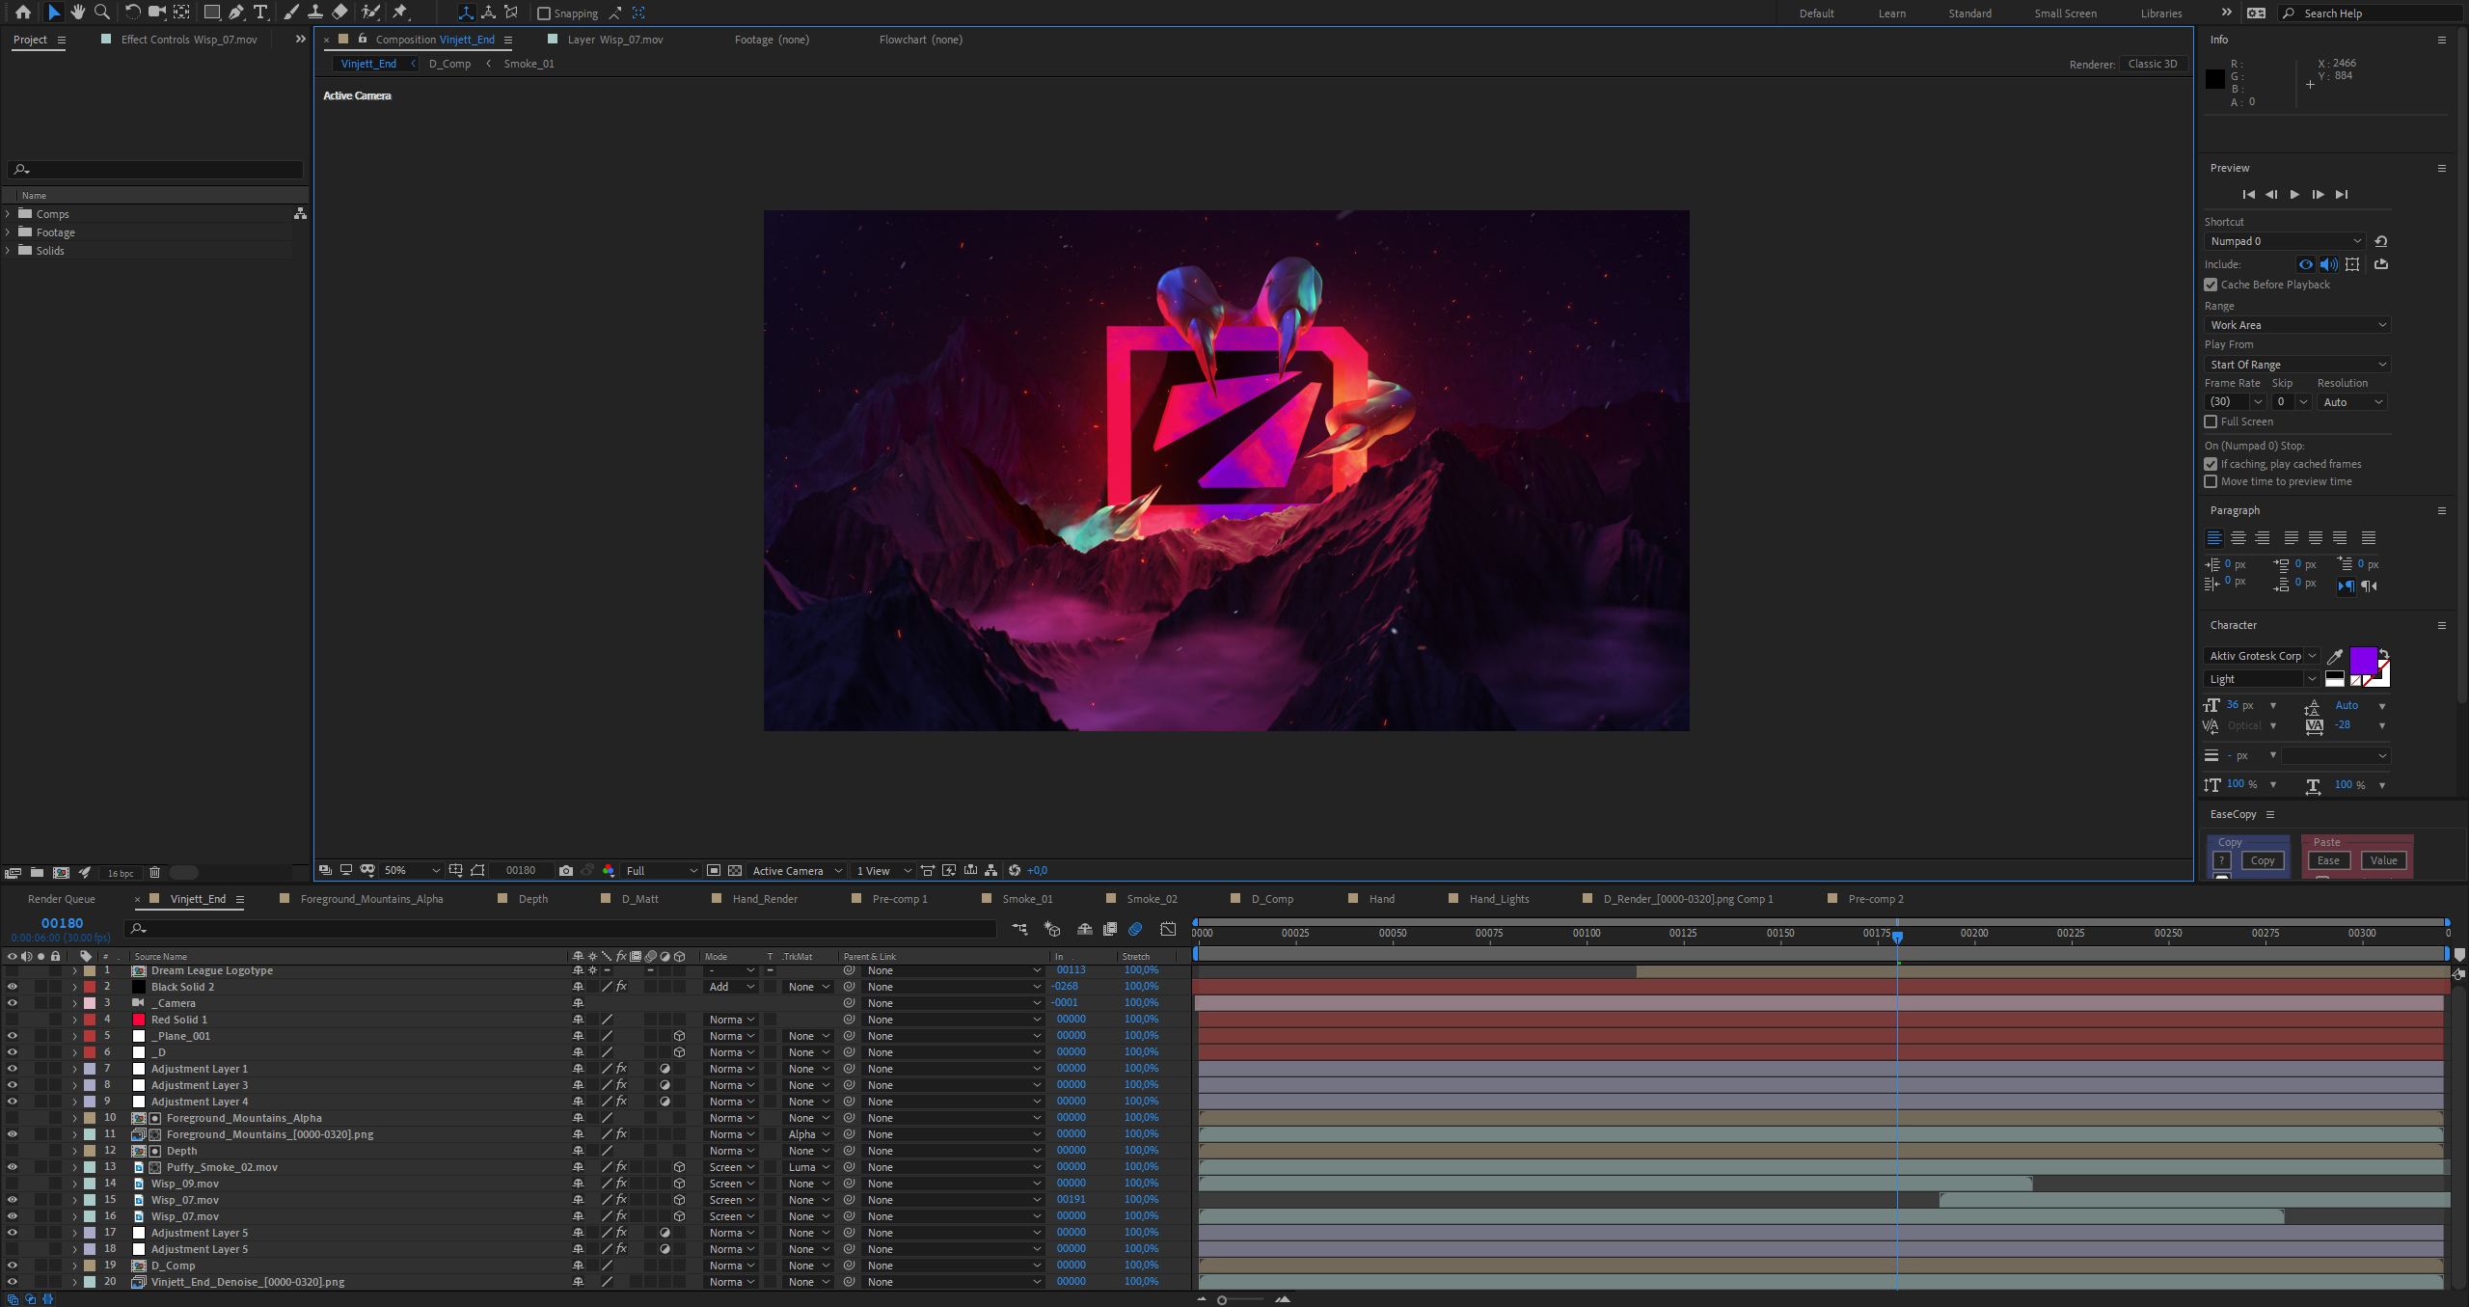Uncheck Cache Before Playback
Screen dimensions: 2469x1307
pos(2211,285)
